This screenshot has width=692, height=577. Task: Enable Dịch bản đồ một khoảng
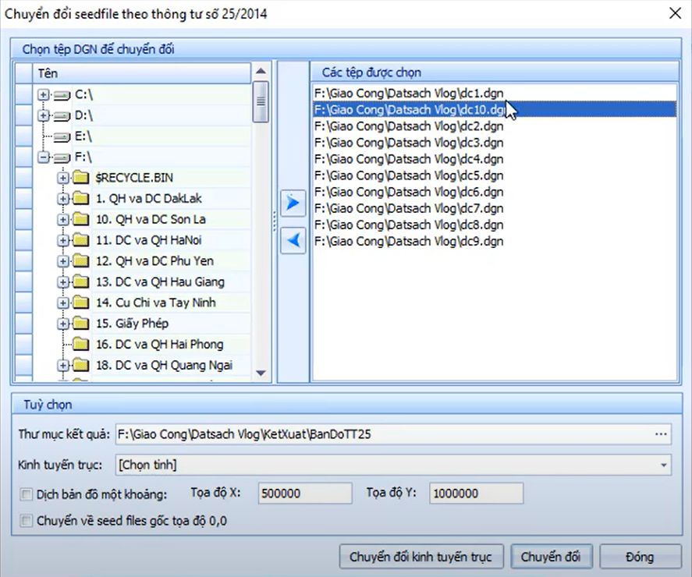(x=24, y=493)
